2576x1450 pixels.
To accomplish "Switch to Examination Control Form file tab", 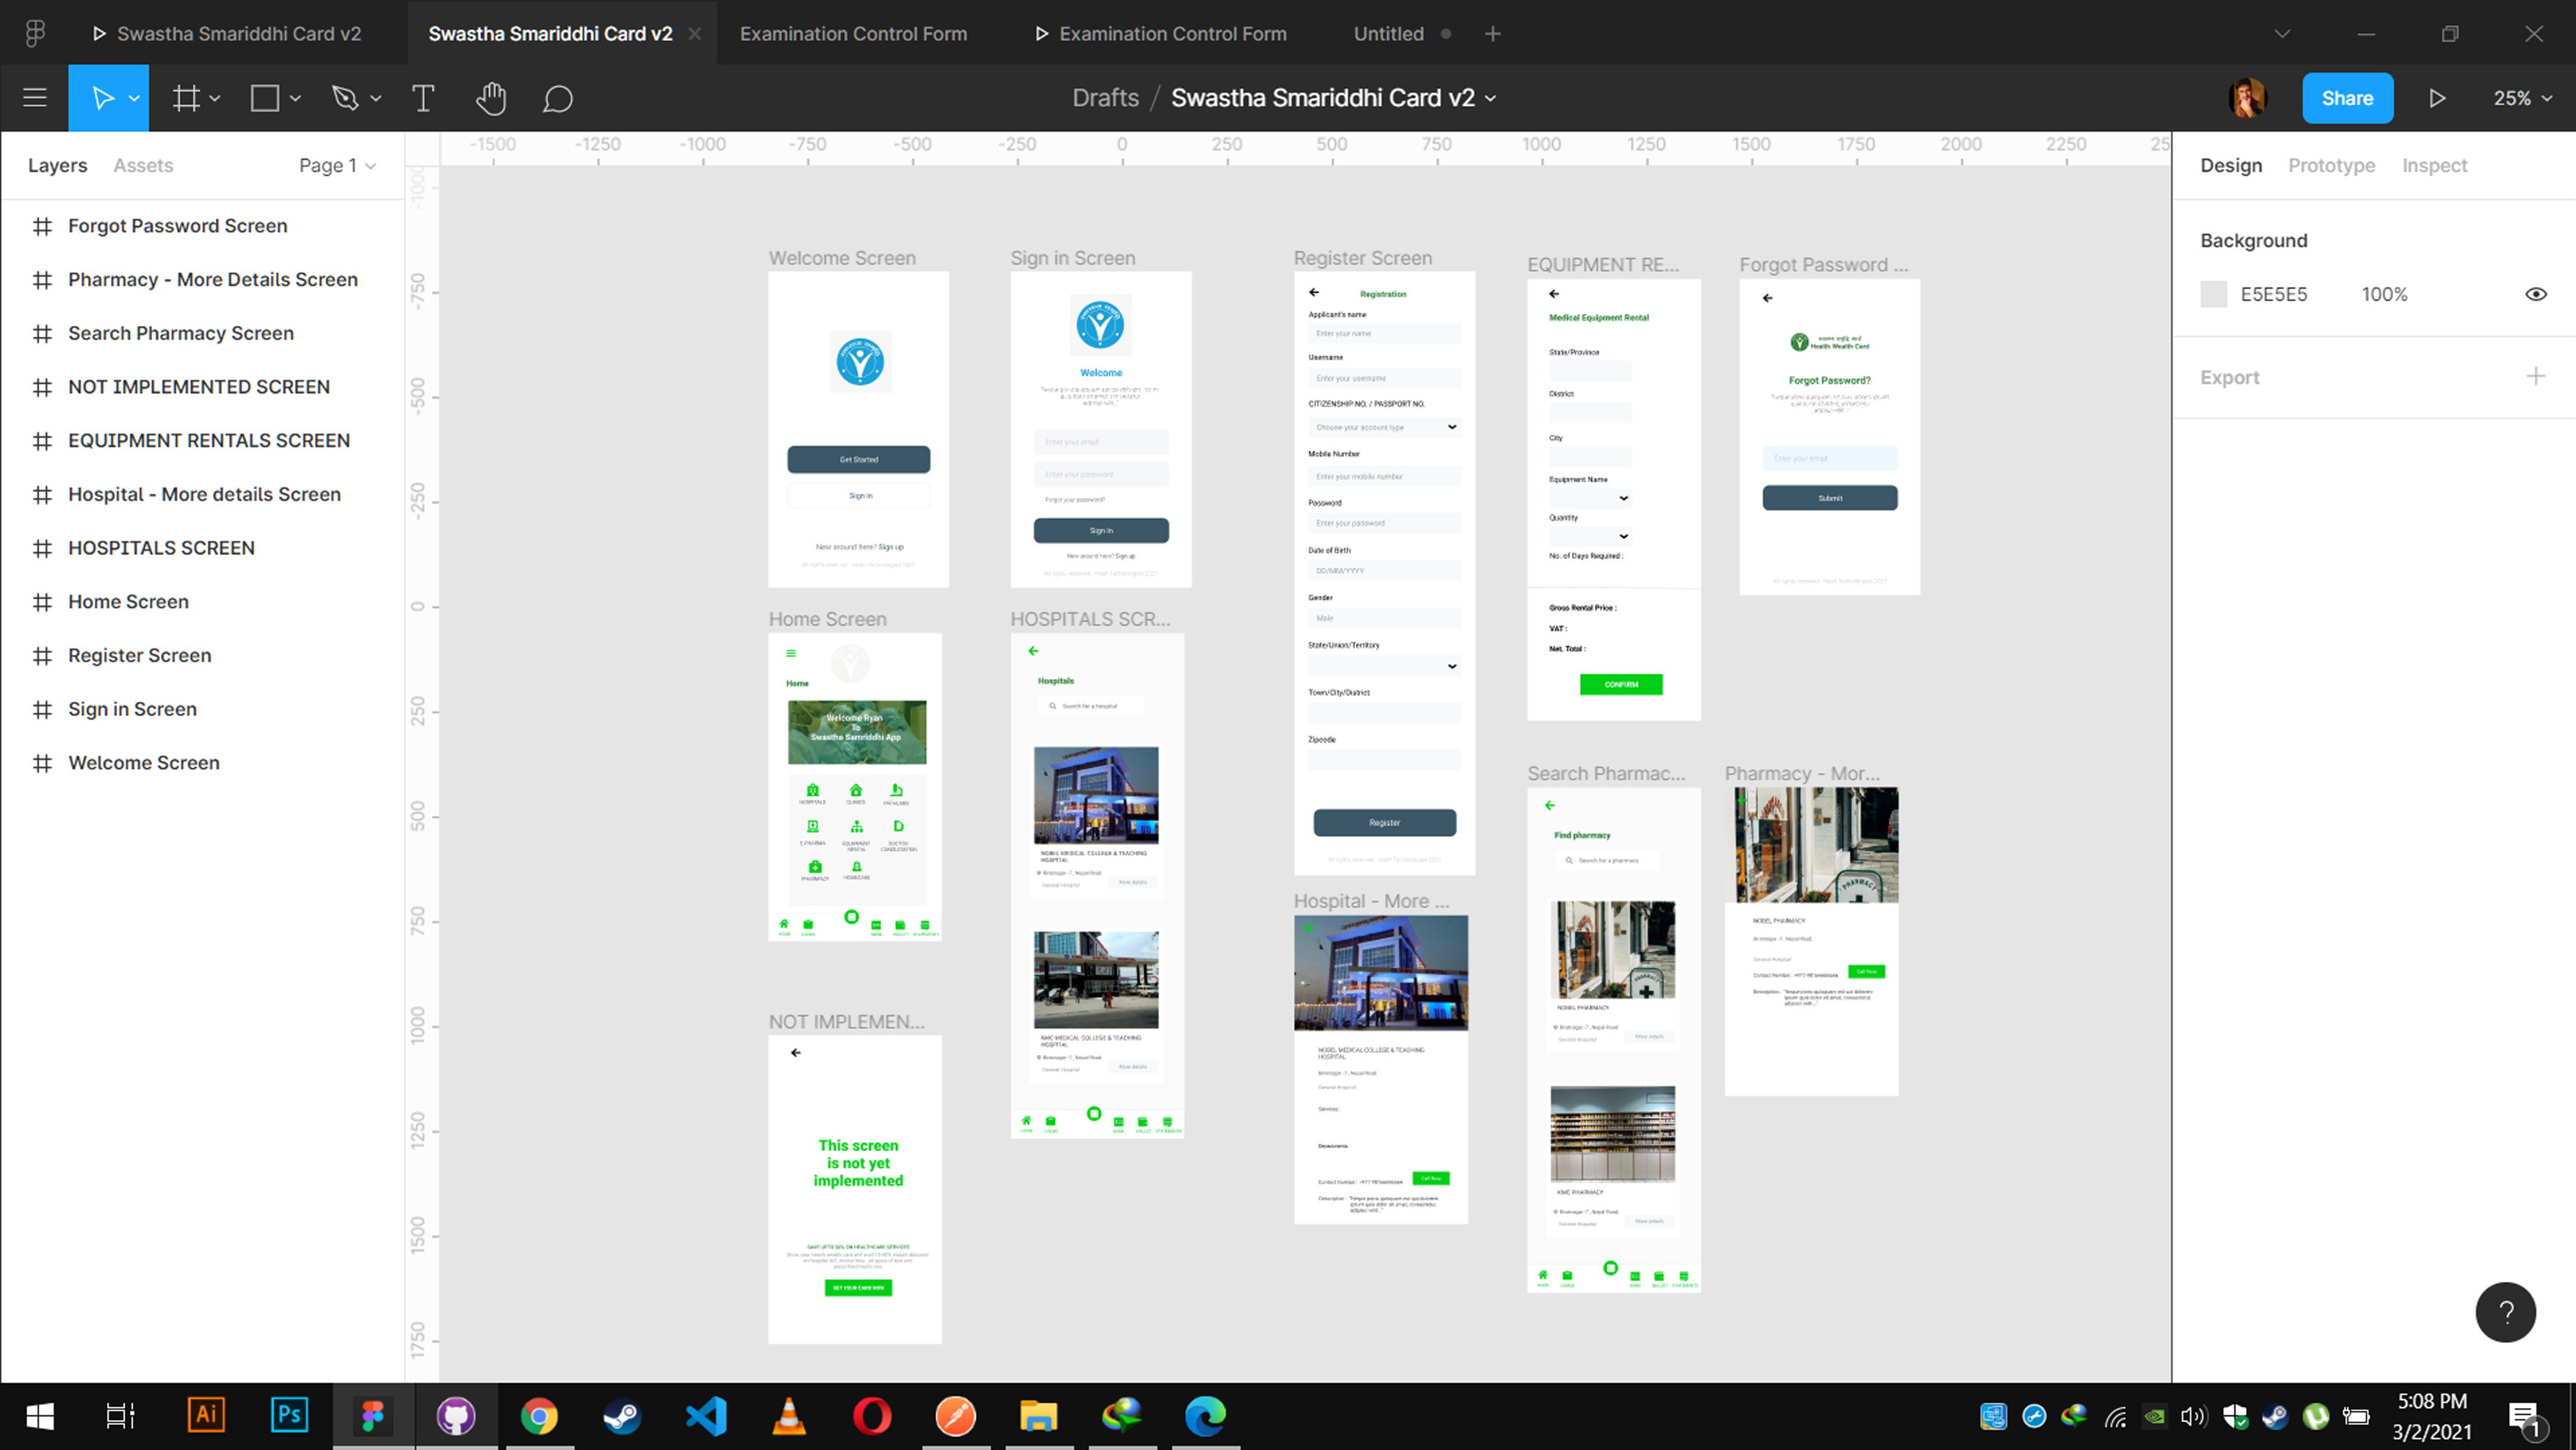I will coord(853,34).
